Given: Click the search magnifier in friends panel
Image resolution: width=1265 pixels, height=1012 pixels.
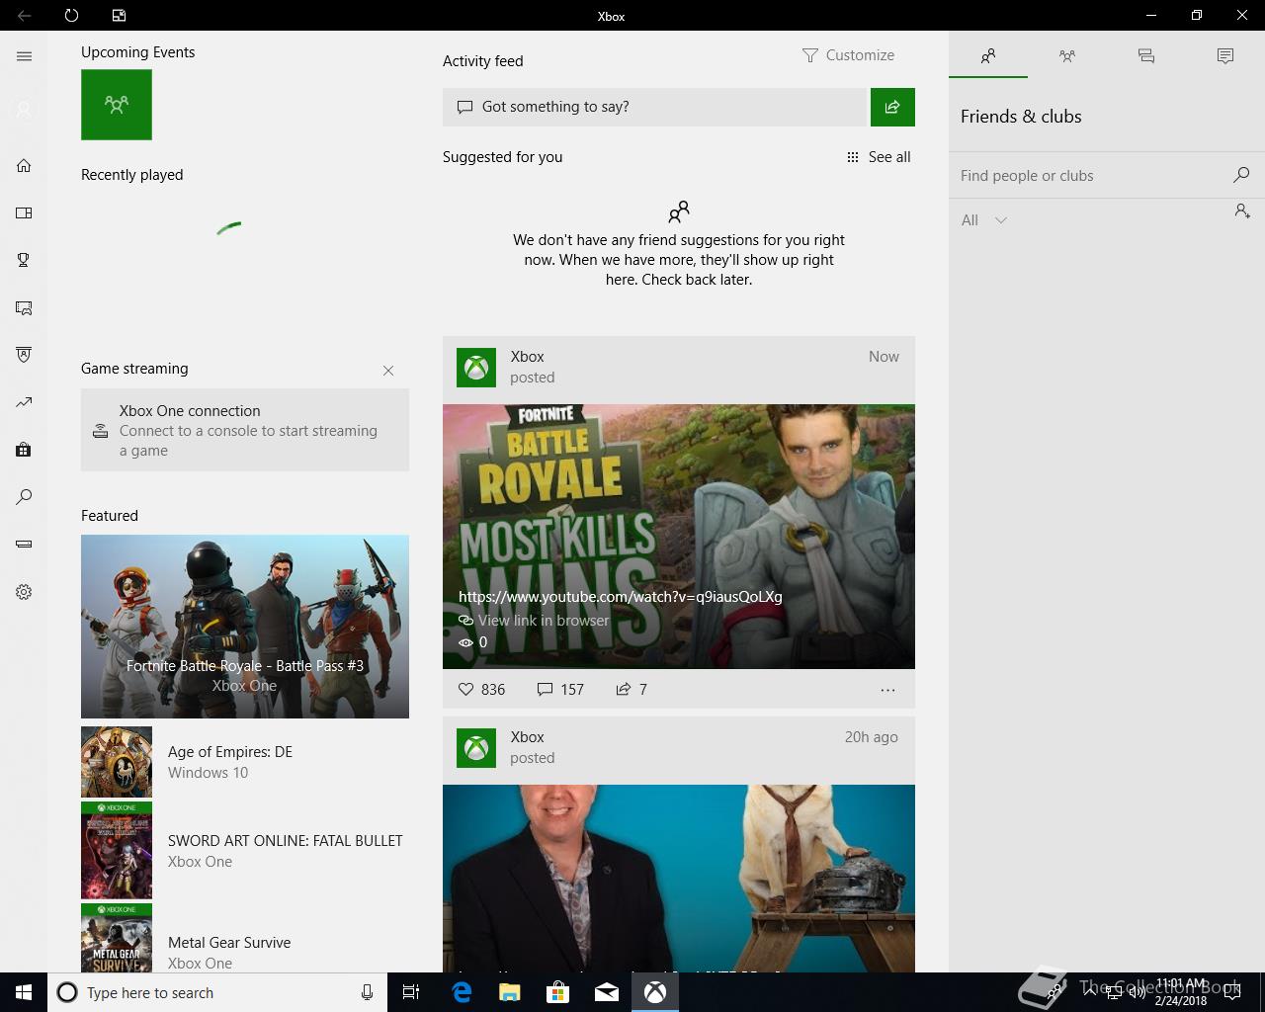Looking at the screenshot, I should pyautogui.click(x=1241, y=175).
